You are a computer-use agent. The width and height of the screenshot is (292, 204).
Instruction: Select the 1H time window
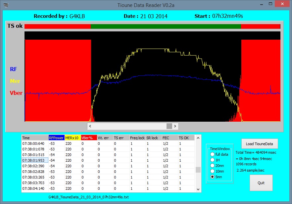point(215,160)
